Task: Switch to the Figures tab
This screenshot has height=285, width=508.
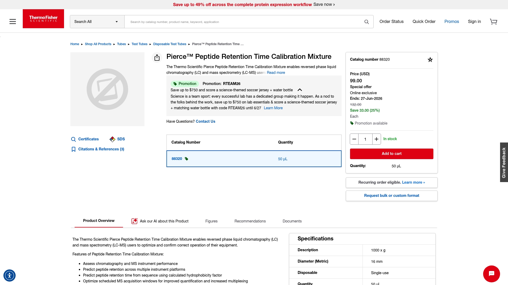Action: tap(211, 221)
